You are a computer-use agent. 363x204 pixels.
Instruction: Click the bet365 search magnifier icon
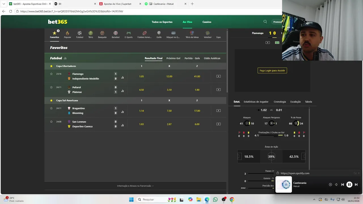[265, 22]
